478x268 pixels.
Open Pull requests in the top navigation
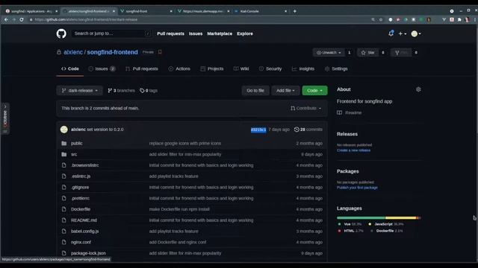(x=171, y=33)
